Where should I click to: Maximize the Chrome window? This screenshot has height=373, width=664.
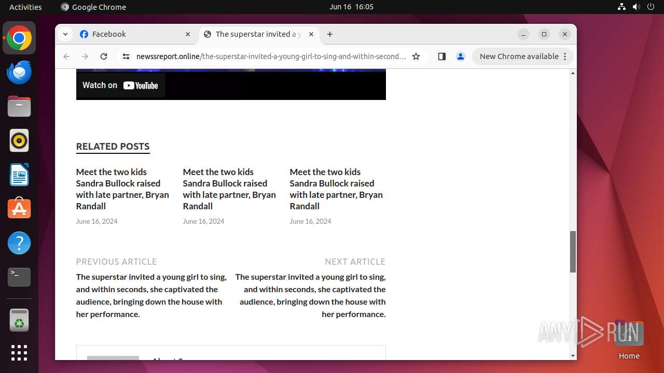pyautogui.click(x=544, y=34)
